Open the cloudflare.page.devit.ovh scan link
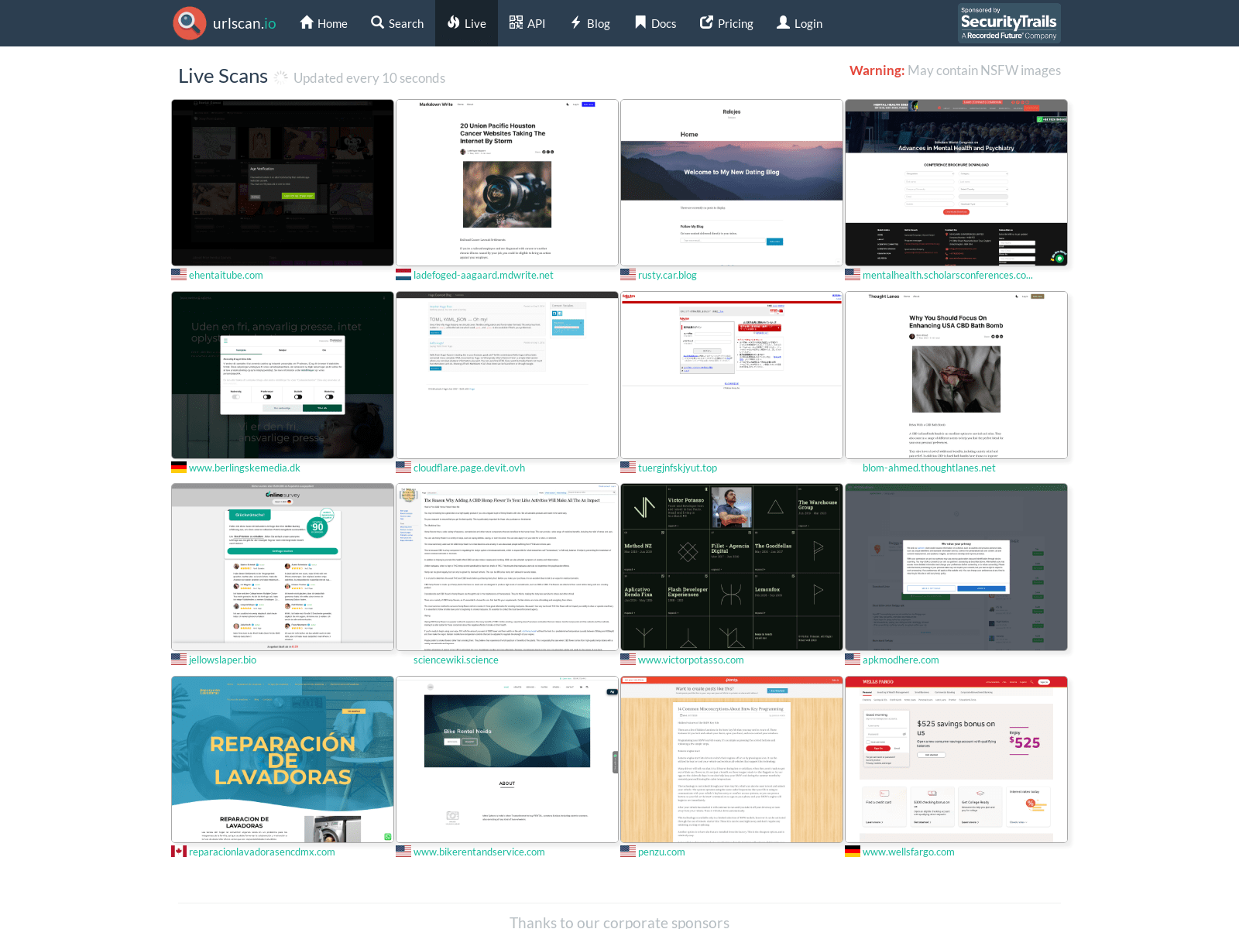Image resolution: width=1239 pixels, height=929 pixels. click(x=469, y=468)
